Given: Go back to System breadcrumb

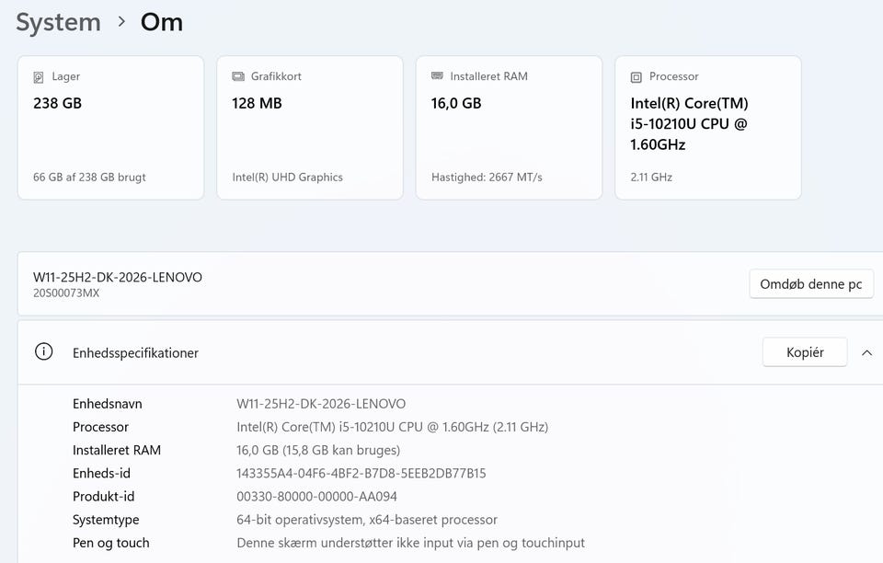Looking at the screenshot, I should click(x=58, y=22).
